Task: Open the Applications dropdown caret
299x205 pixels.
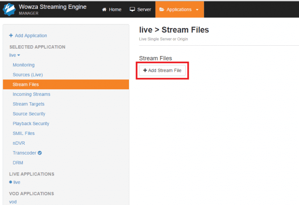Action: (x=197, y=10)
